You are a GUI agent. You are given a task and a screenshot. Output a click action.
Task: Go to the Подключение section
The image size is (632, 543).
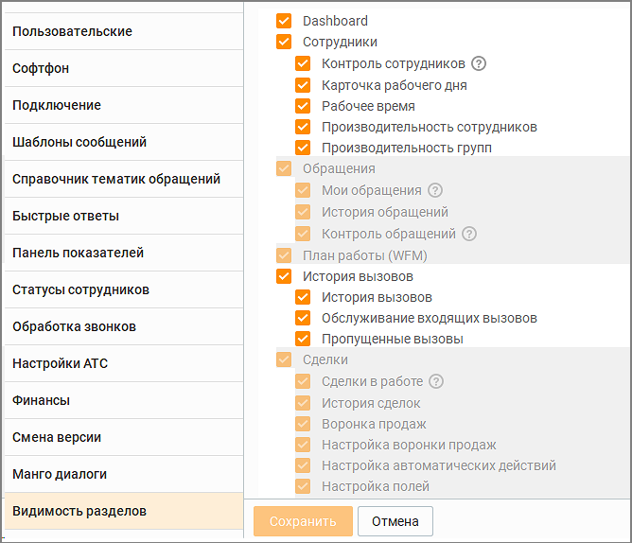(124, 105)
